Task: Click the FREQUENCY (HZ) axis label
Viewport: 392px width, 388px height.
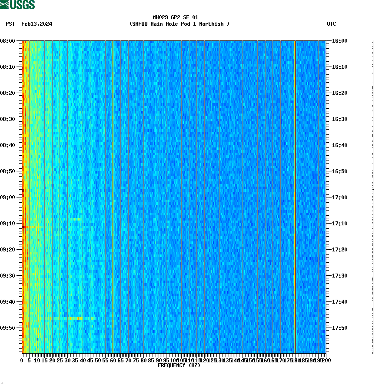Action: (x=179, y=365)
